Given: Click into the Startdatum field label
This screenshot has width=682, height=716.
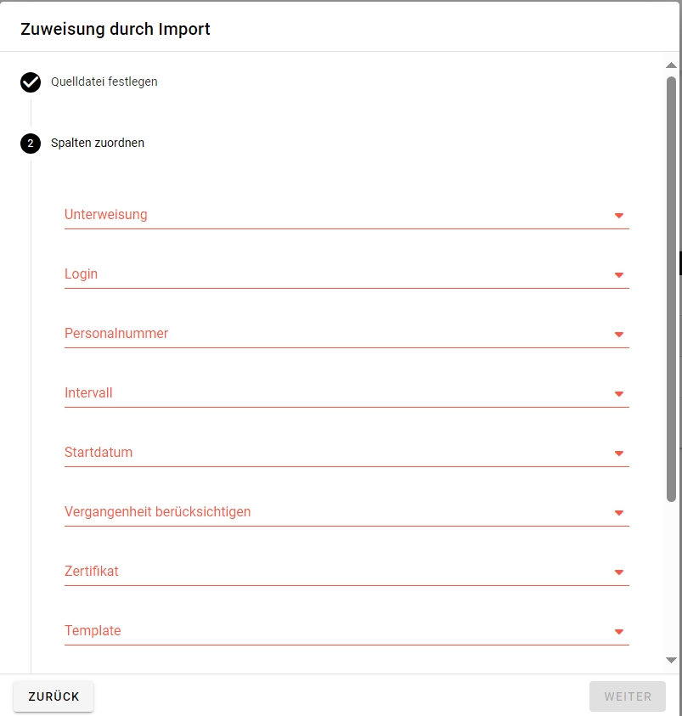Looking at the screenshot, I should point(99,453).
